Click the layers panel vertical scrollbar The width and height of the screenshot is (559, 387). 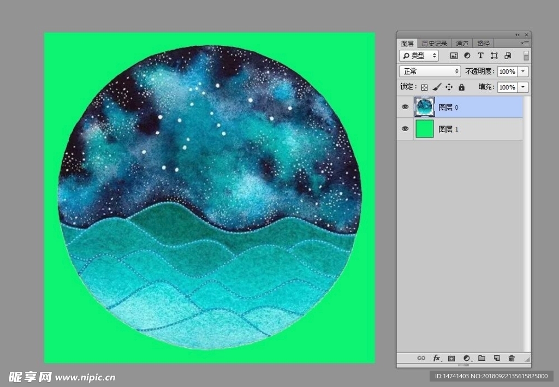527,224
